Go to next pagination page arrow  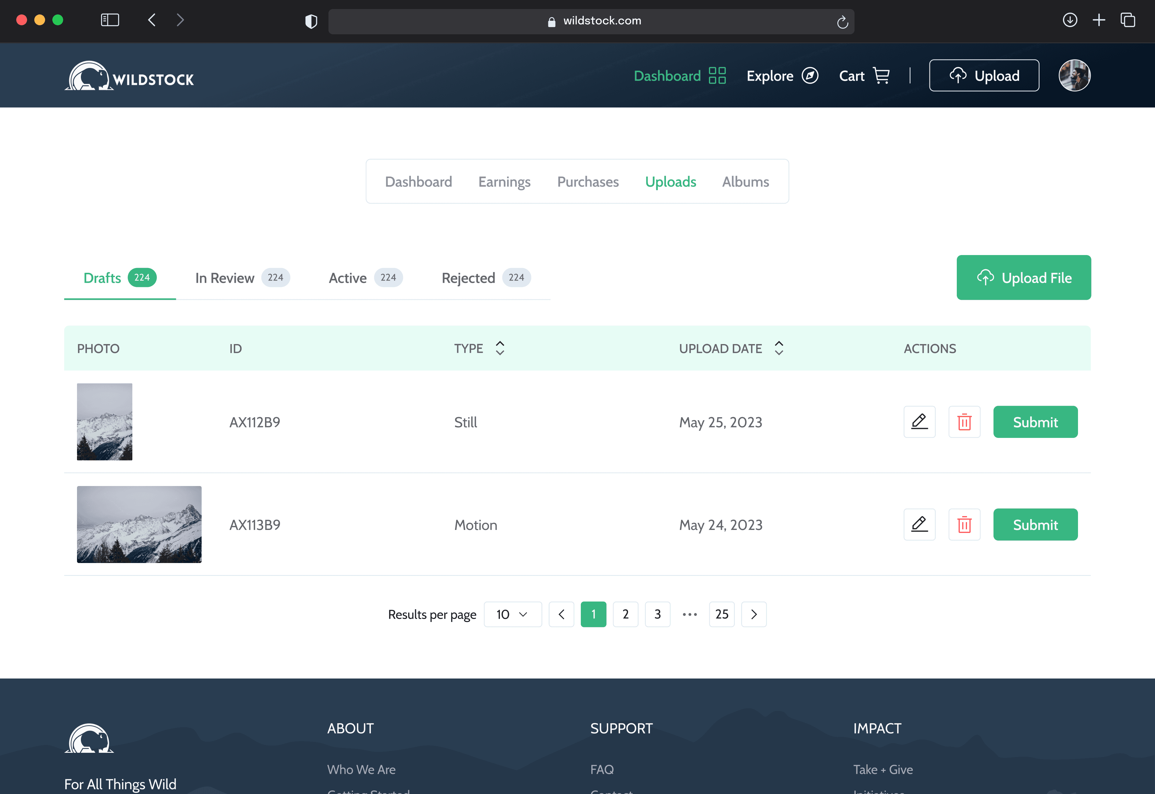[753, 614]
